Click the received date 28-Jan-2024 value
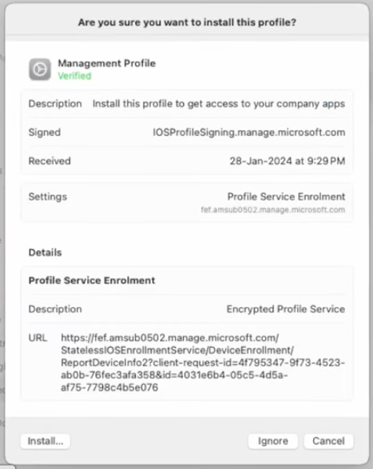 (288, 161)
